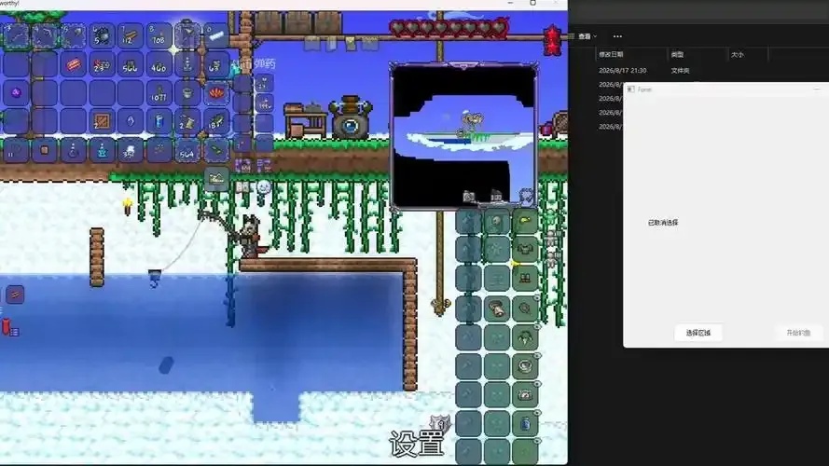Click the defense shield icon

click(x=440, y=423)
